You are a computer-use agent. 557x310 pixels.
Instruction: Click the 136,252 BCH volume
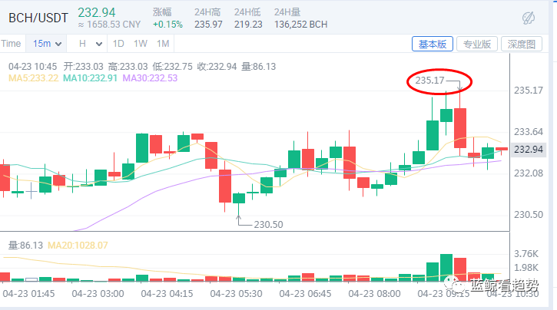tap(300, 25)
